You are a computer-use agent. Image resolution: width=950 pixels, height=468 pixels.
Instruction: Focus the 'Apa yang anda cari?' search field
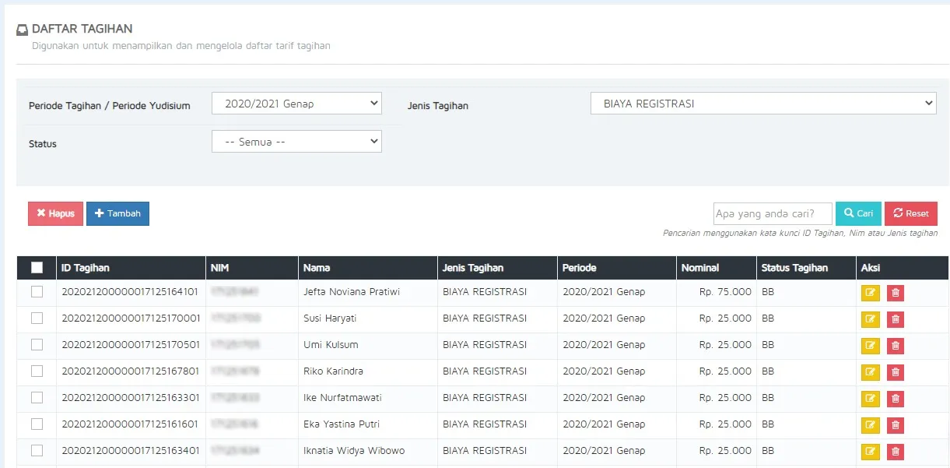773,213
